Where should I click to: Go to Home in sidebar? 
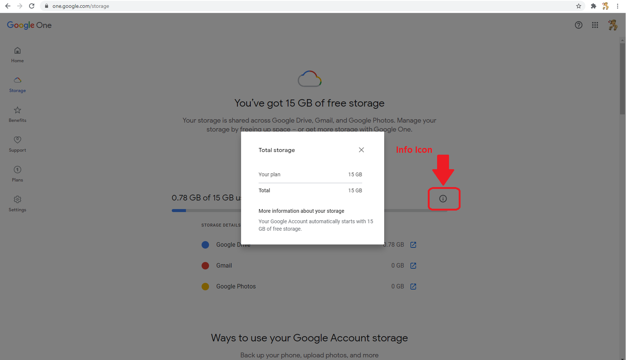click(x=18, y=55)
